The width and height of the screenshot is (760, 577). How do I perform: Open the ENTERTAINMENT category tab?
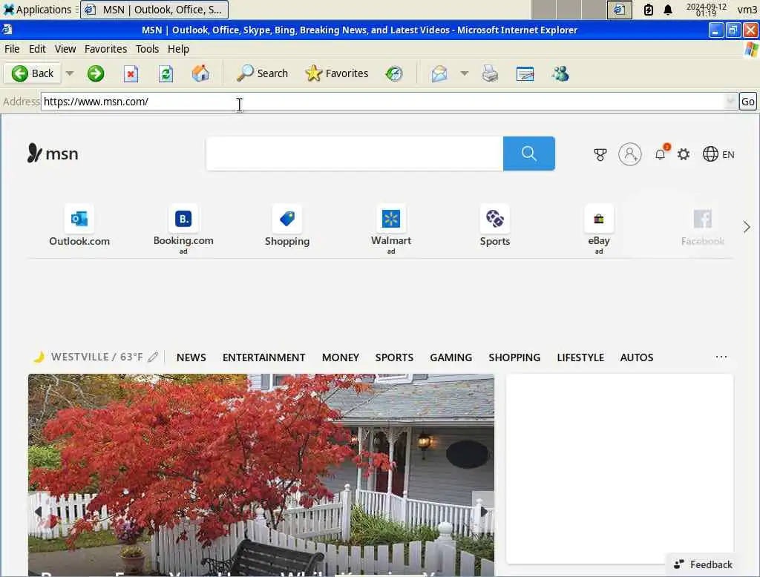pos(263,357)
